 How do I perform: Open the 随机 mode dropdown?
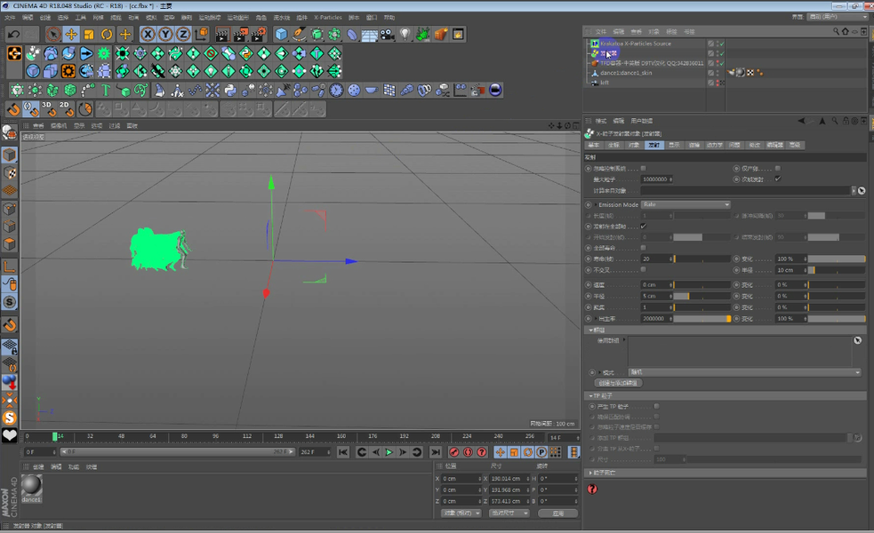(745, 372)
